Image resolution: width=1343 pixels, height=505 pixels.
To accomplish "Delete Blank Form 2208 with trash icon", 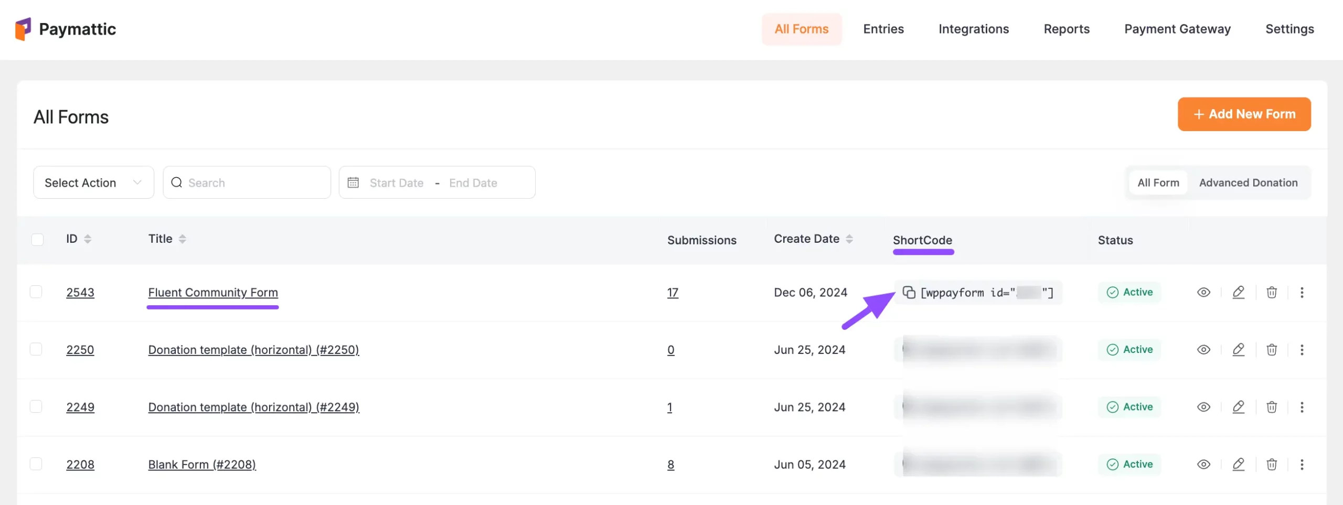I will [1272, 464].
